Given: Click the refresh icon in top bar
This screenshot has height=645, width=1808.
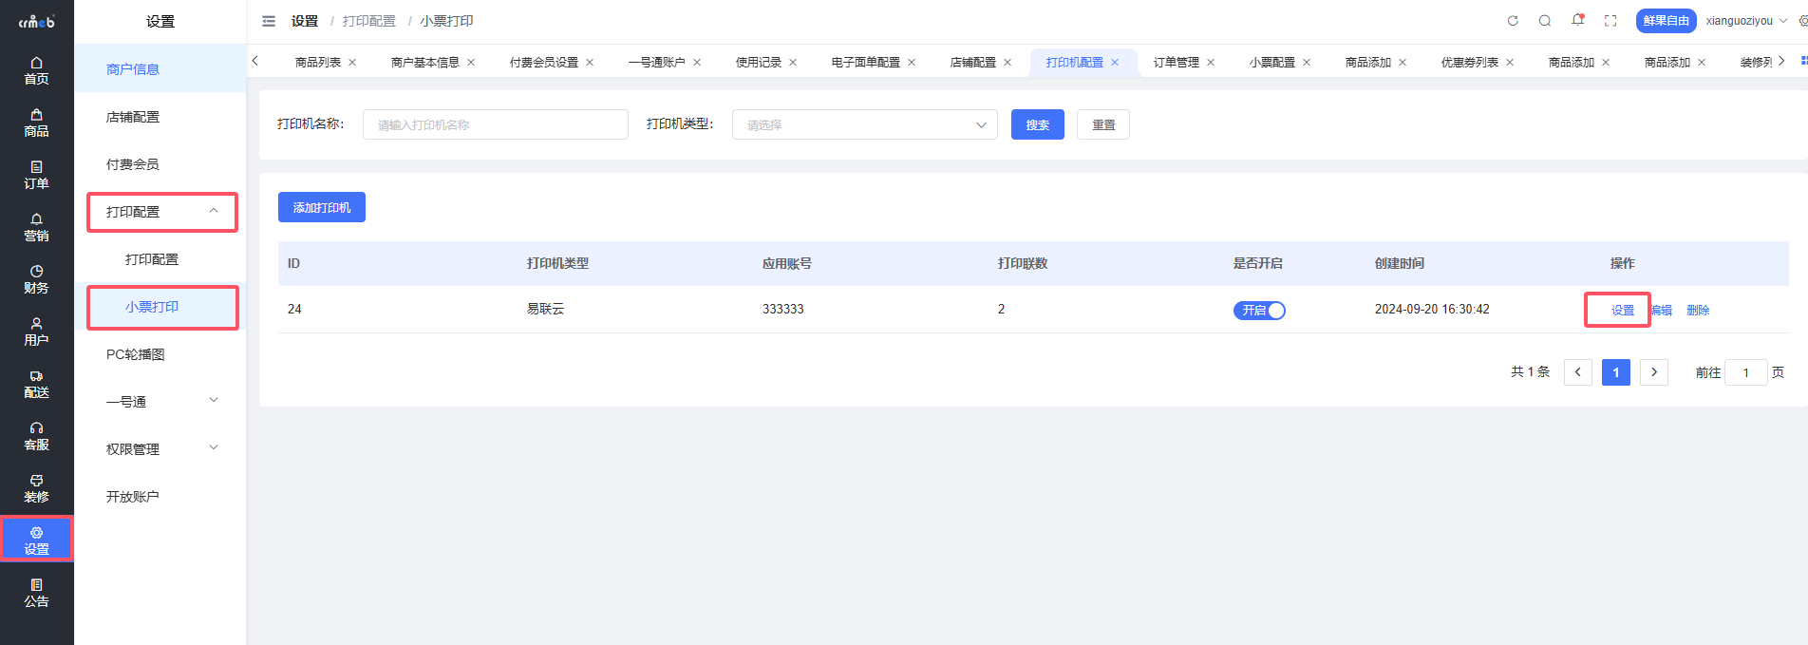Looking at the screenshot, I should [1513, 21].
